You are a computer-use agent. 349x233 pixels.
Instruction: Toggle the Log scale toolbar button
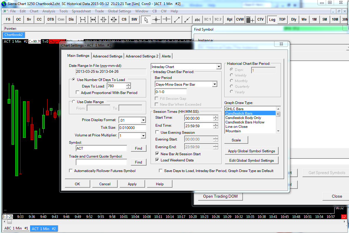coord(272,19)
